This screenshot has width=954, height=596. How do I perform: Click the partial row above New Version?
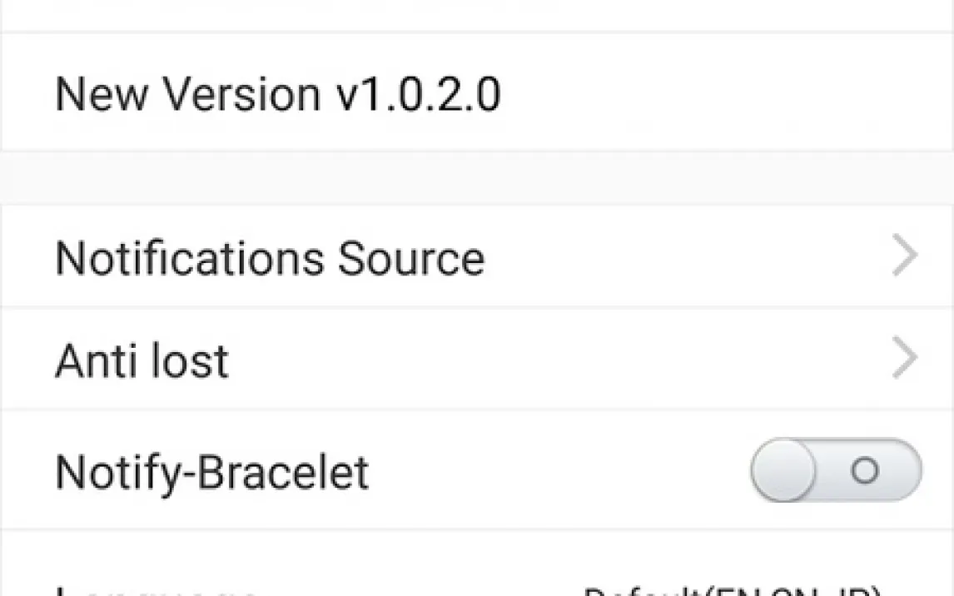click(x=476, y=14)
